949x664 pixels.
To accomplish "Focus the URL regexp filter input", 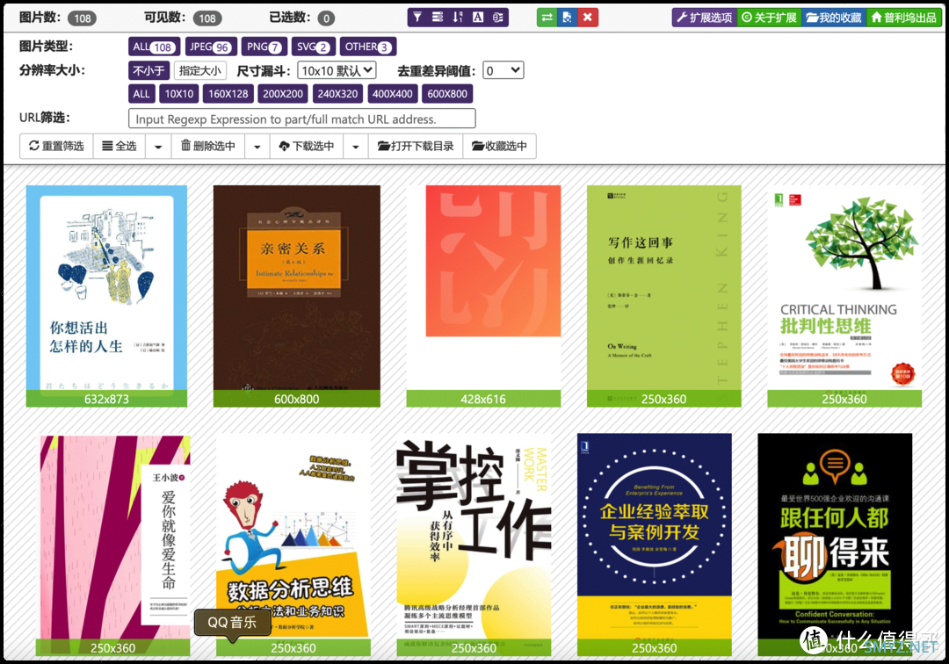I will pyautogui.click(x=302, y=119).
